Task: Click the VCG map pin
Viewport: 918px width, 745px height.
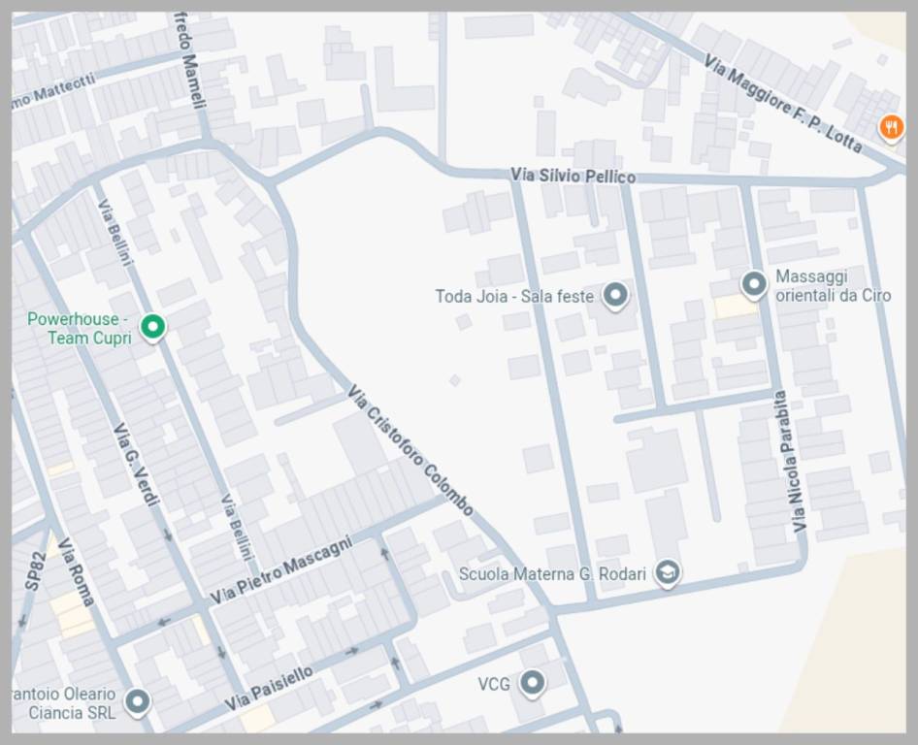Action: [531, 683]
